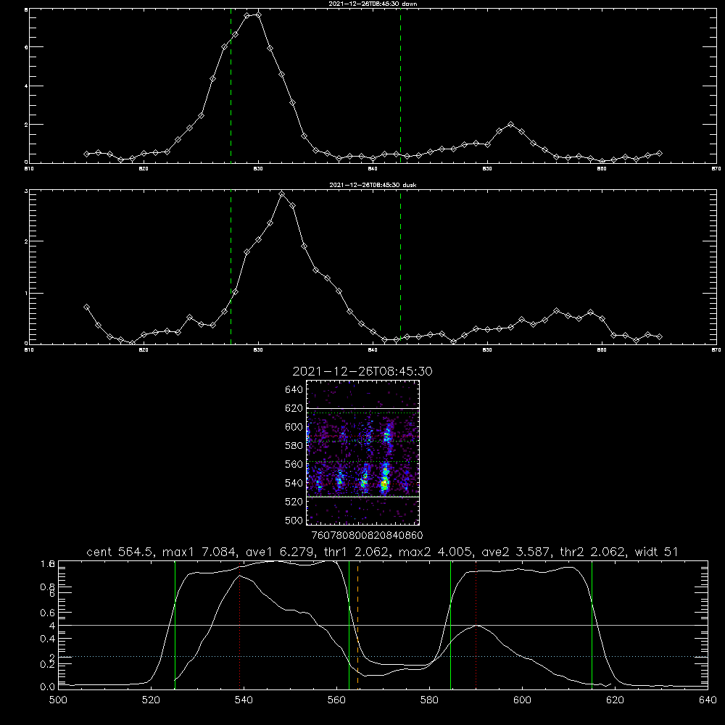
Task: Click the 'thr2 2.062' value
Action: (594, 552)
